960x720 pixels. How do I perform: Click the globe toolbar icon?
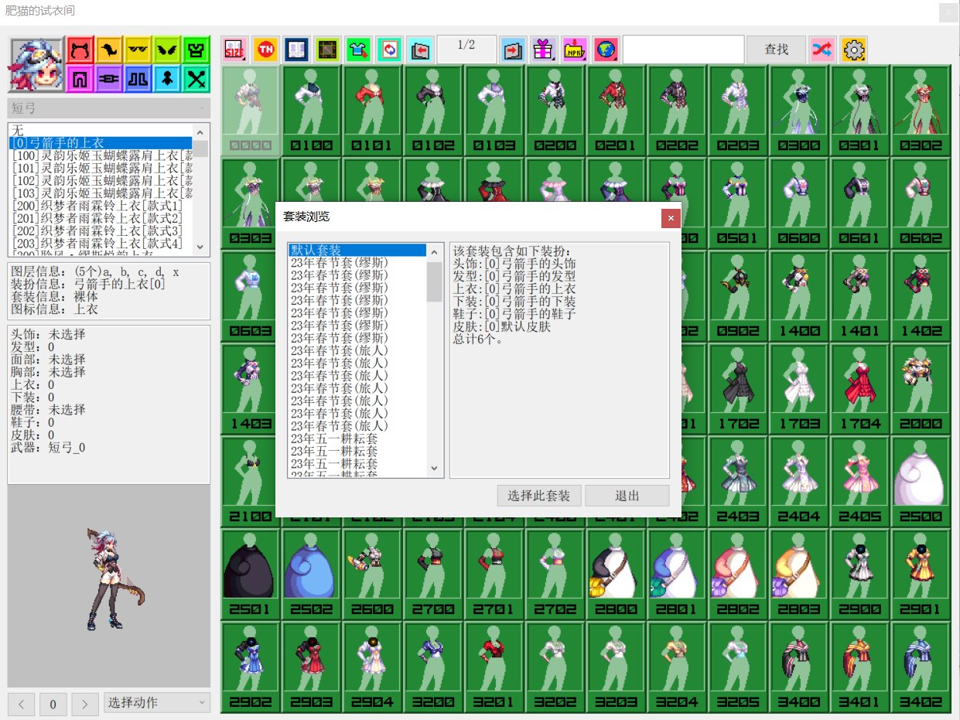click(606, 50)
